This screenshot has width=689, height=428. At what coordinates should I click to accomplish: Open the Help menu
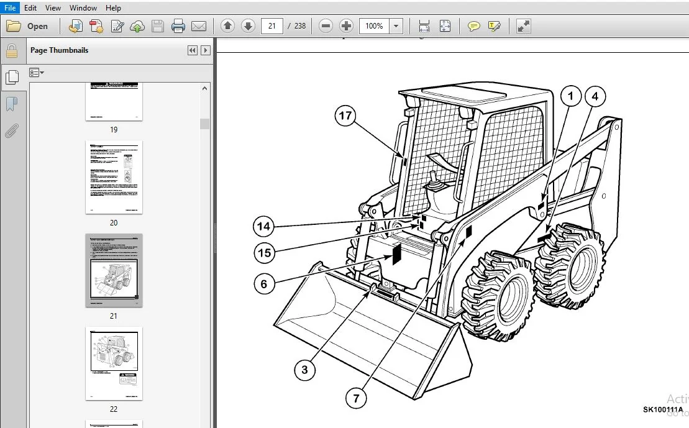coord(113,7)
